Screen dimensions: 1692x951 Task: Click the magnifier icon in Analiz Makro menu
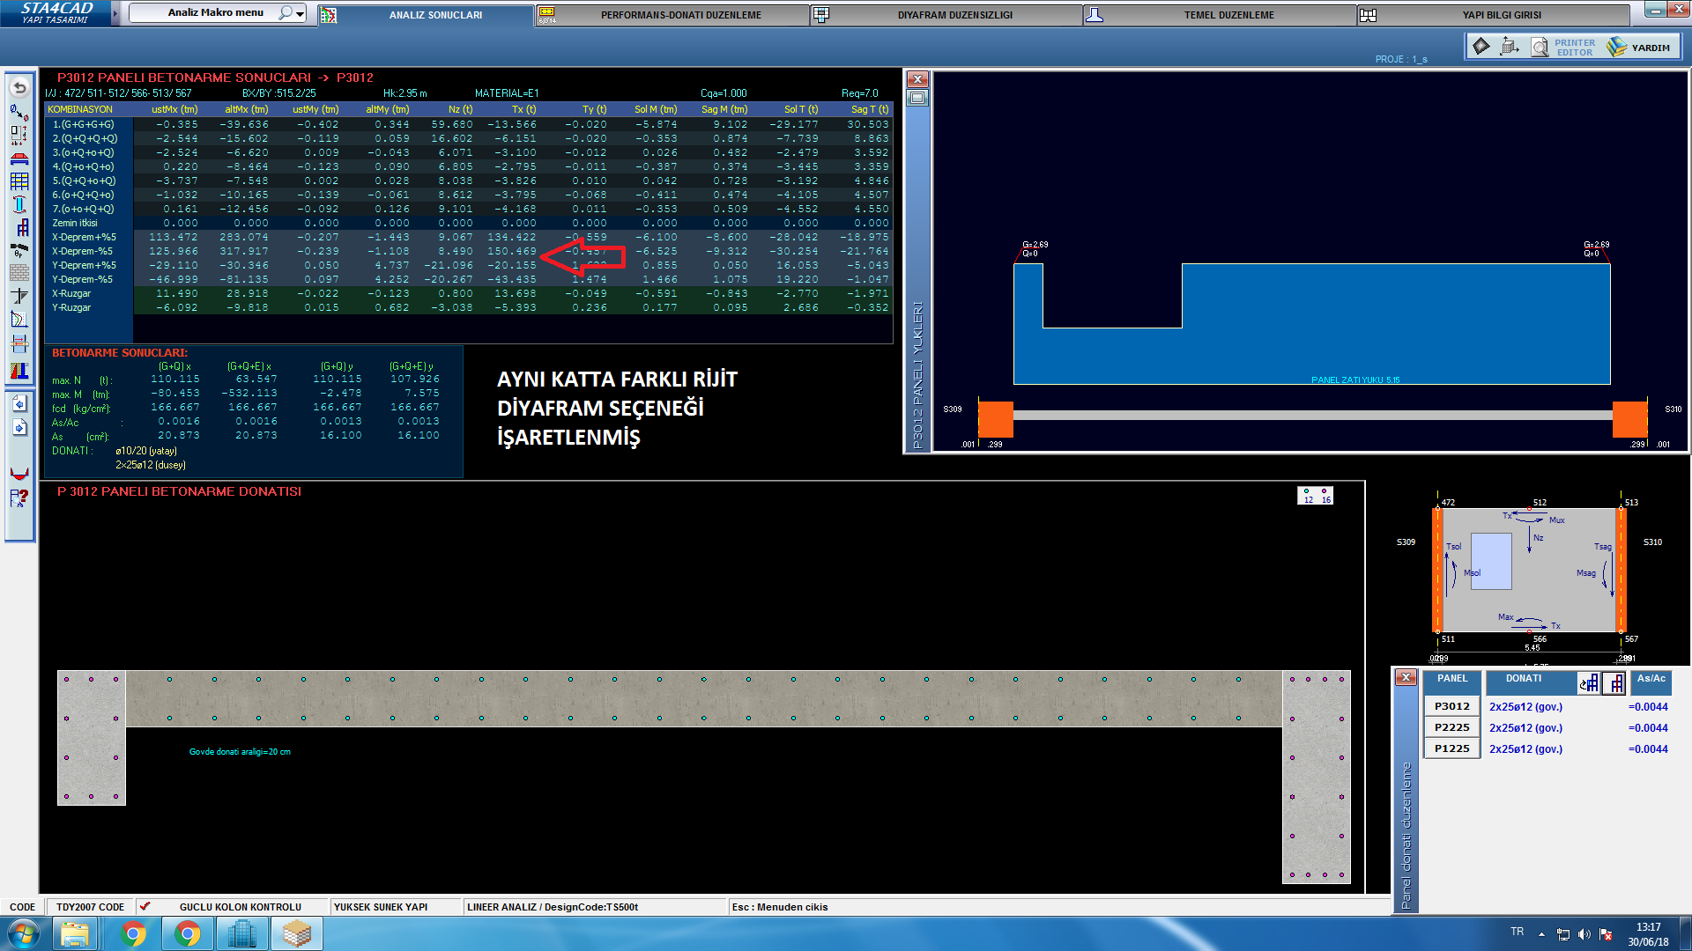pyautogui.click(x=286, y=12)
